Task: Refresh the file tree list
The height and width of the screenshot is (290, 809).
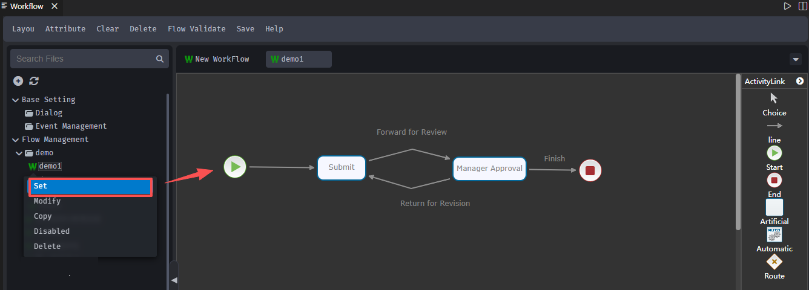Action: (x=34, y=81)
